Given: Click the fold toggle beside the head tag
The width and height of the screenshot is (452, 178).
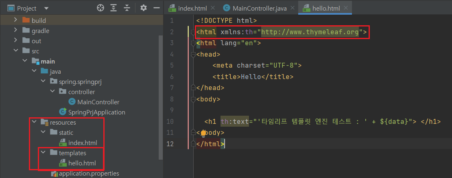Looking at the screenshot, I should (193, 55).
